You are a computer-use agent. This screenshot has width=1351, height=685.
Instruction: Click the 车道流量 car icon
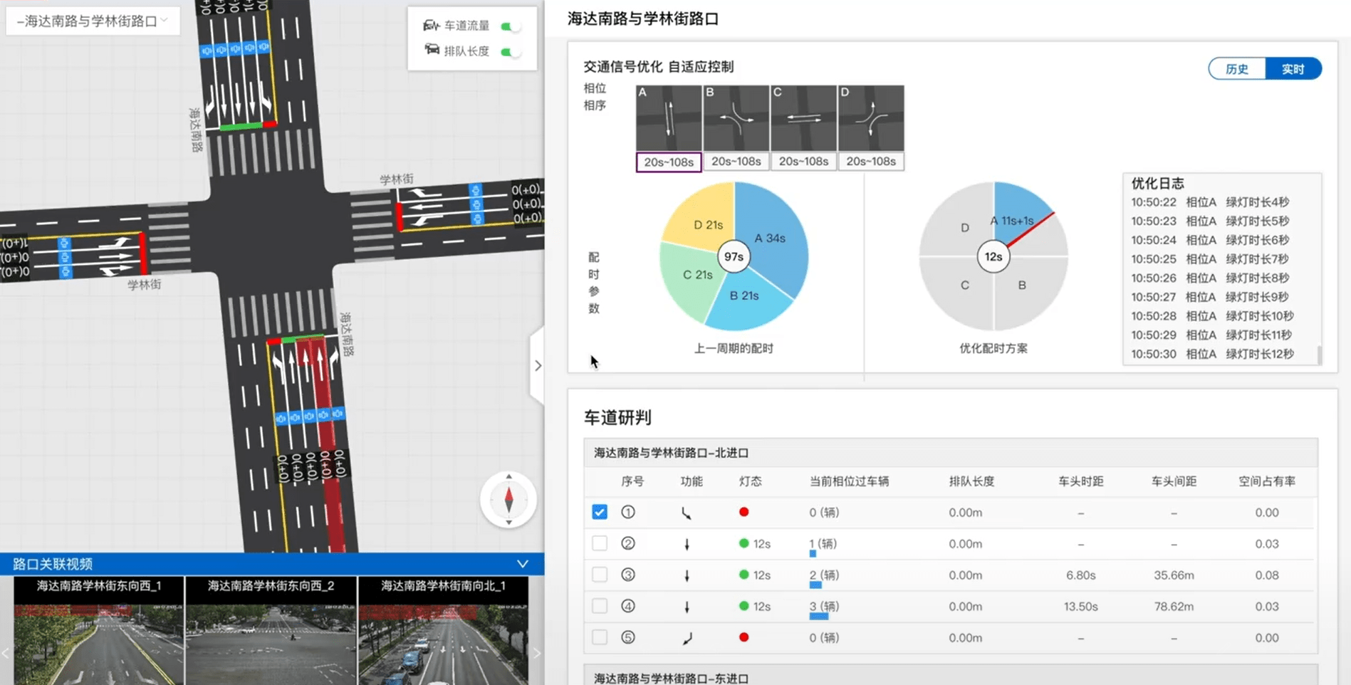tap(431, 26)
